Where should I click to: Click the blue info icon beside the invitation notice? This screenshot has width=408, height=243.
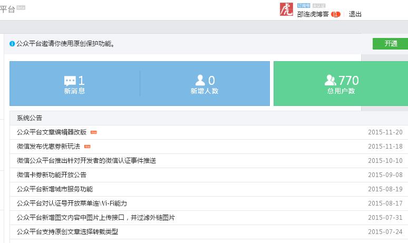12,44
